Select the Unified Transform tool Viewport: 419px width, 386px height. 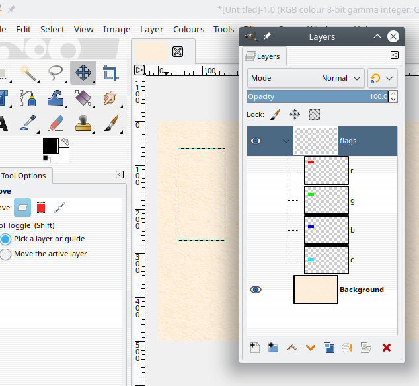(x=83, y=98)
